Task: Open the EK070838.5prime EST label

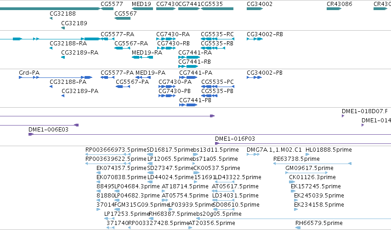Action: click(121, 177)
